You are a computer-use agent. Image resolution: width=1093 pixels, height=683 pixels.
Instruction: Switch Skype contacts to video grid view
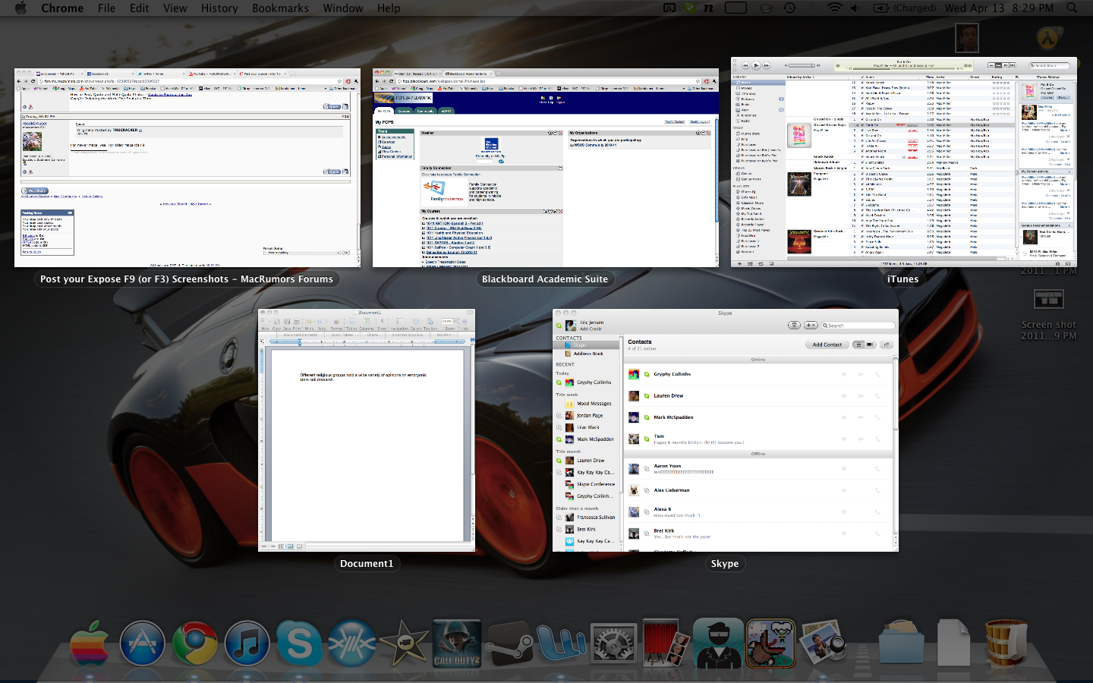[870, 345]
